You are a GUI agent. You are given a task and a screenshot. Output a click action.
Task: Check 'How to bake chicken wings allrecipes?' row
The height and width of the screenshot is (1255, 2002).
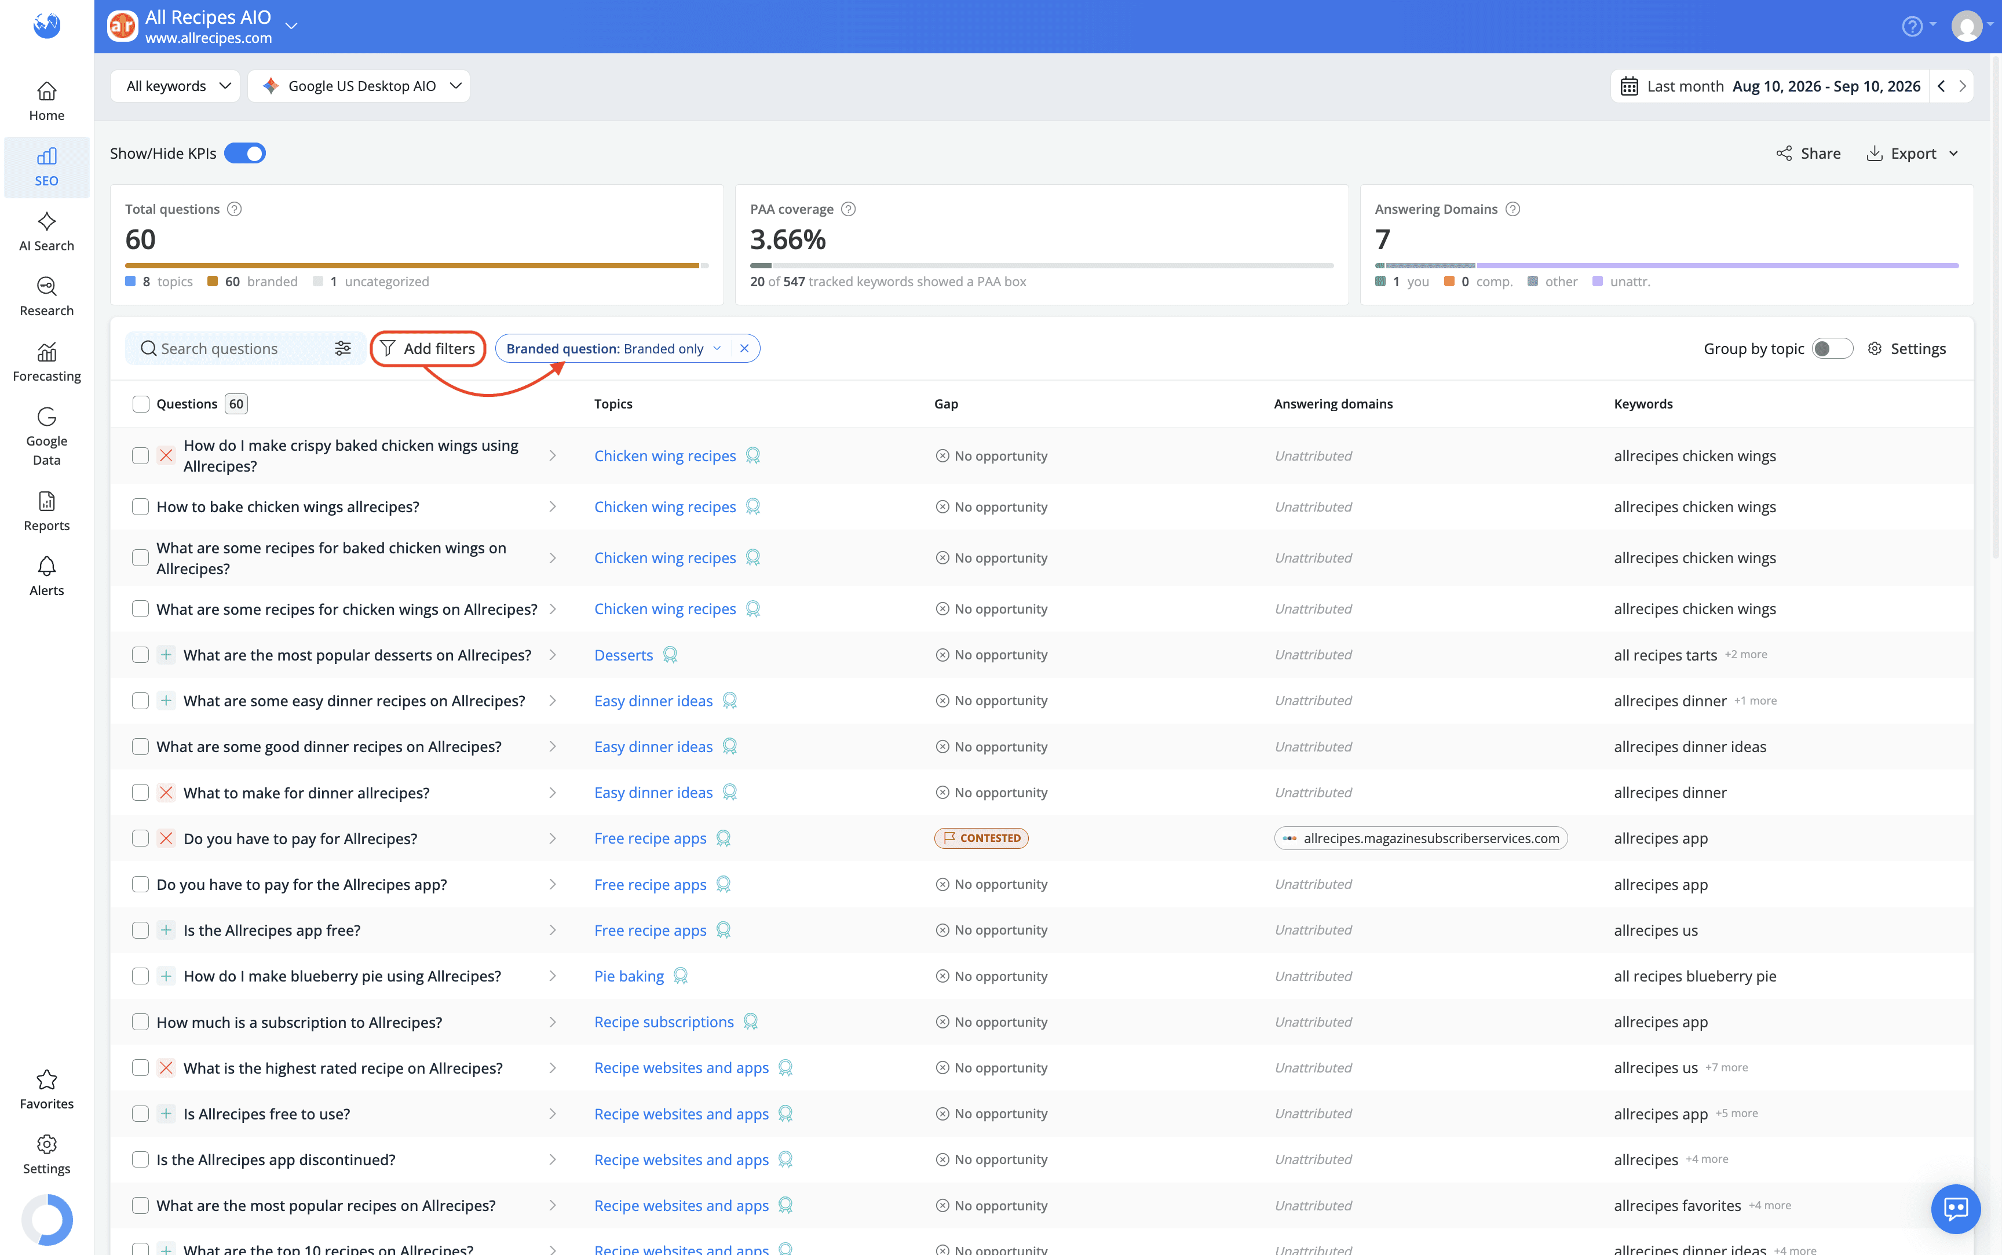pyautogui.click(x=140, y=507)
